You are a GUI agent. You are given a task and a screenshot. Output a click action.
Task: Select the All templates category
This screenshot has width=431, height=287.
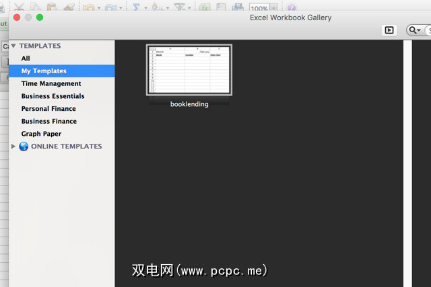(26, 58)
